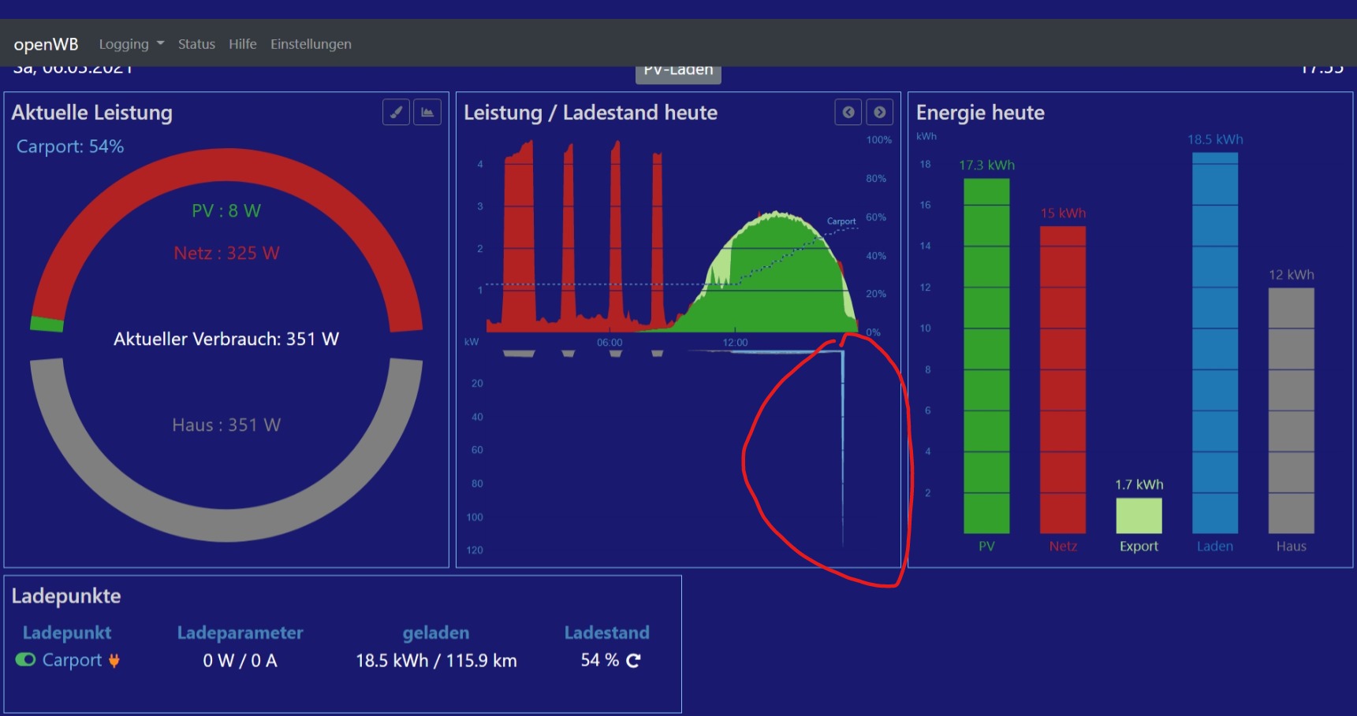Toggle the Carport charge point switch
The width and height of the screenshot is (1357, 716).
tap(25, 660)
